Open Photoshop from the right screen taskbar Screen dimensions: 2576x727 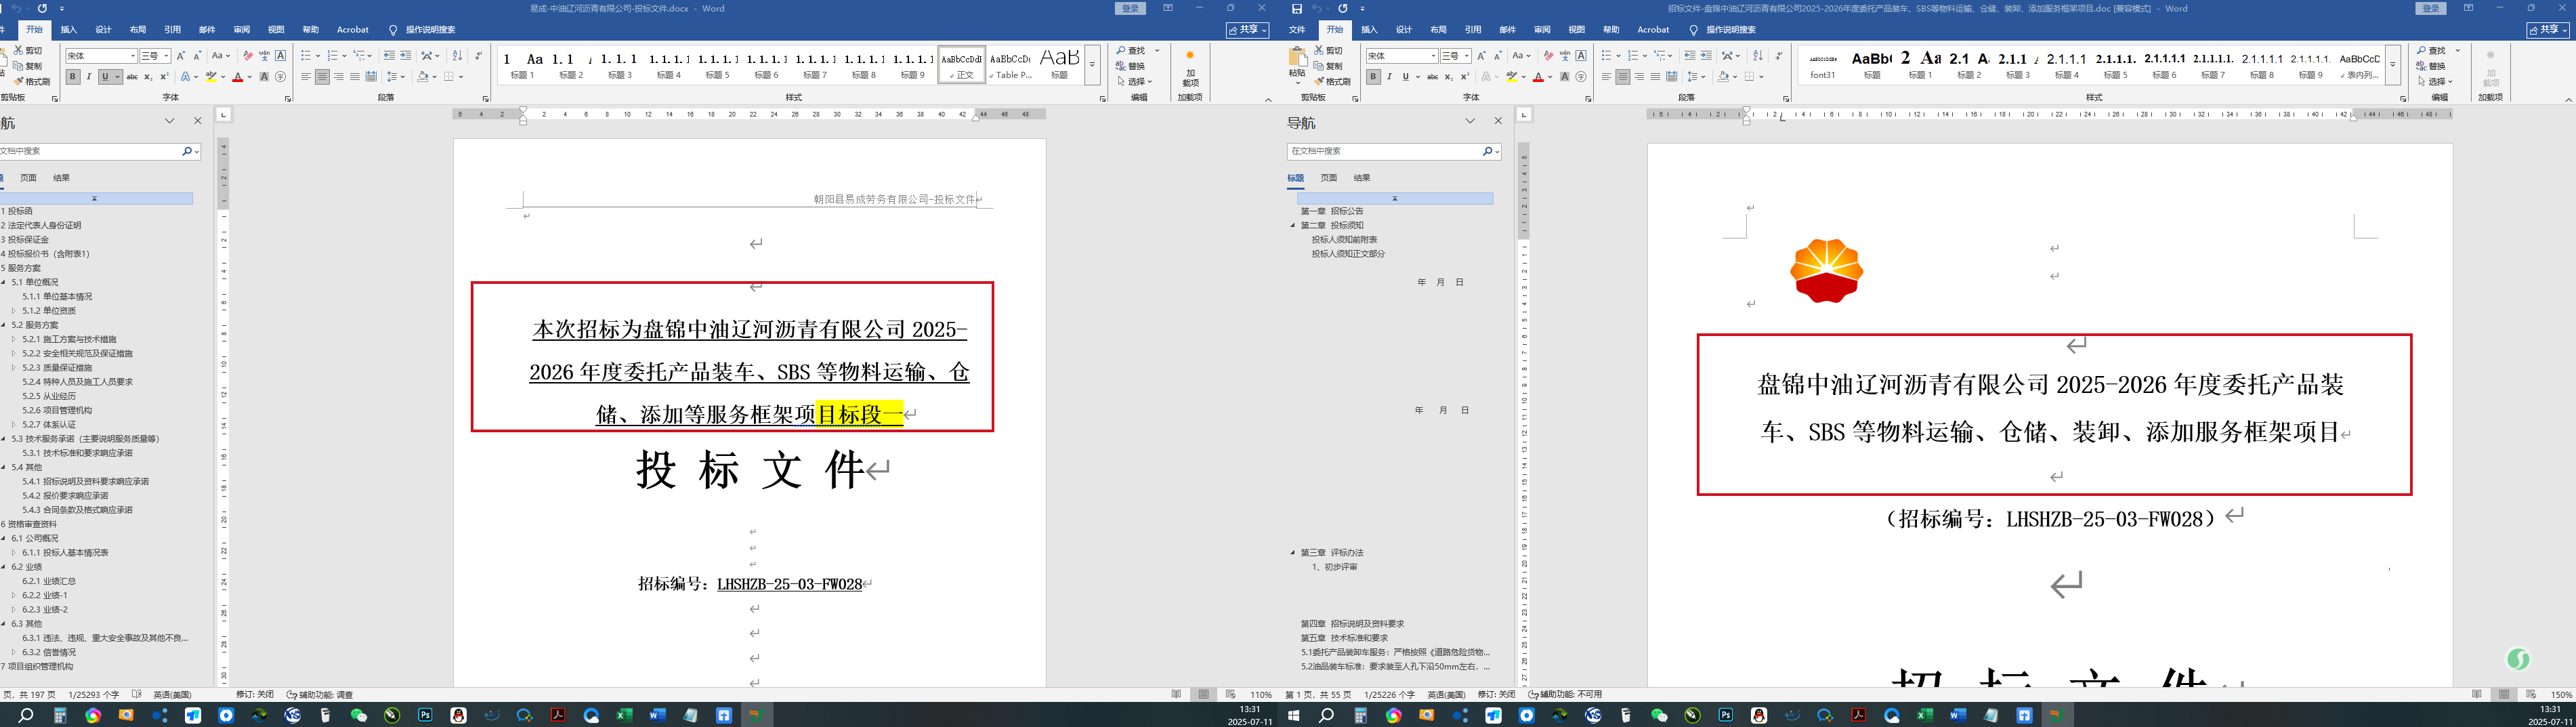pos(1726,715)
